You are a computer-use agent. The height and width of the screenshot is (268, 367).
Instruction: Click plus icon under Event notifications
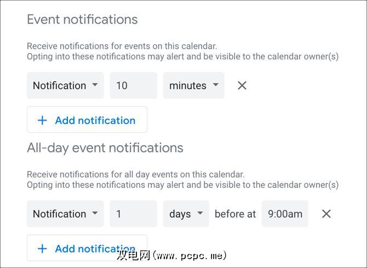[x=42, y=121]
